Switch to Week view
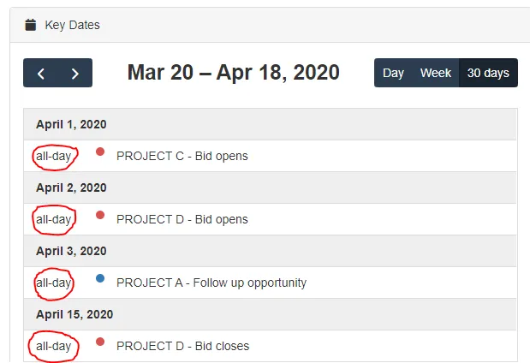 point(435,73)
